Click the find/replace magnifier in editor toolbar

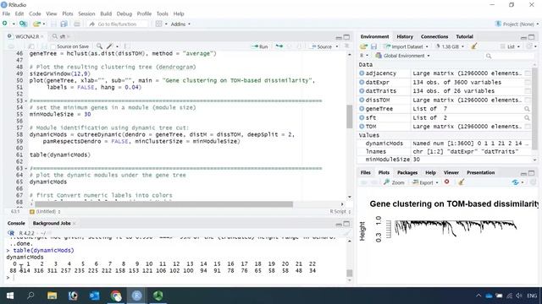(99, 46)
